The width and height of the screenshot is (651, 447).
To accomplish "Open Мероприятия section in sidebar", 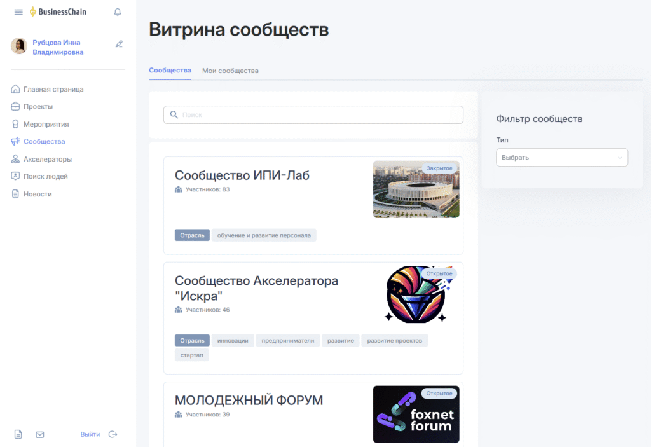I will (x=46, y=125).
